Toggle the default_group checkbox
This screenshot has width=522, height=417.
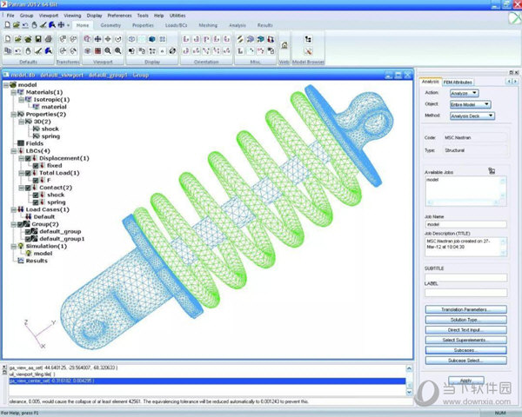[29, 231]
